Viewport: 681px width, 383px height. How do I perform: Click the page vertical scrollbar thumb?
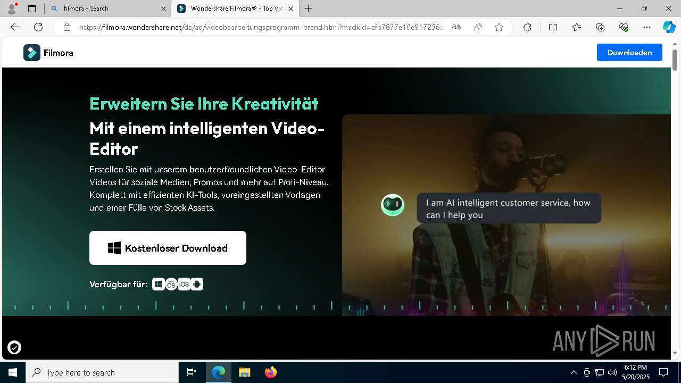(675, 60)
